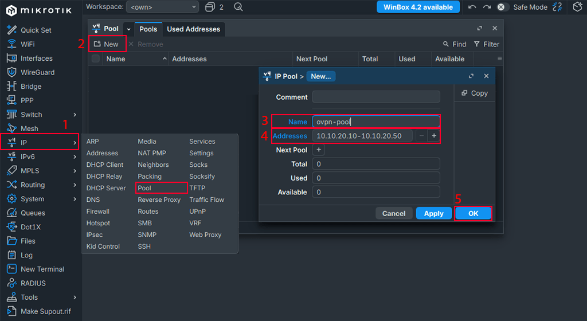The width and height of the screenshot is (587, 321).
Task: Open the column settings menu icon
Action: tap(499, 58)
